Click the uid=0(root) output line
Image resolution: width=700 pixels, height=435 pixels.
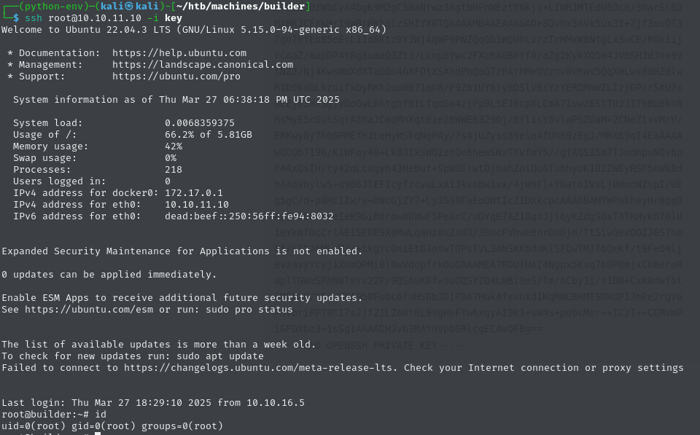[112, 426]
